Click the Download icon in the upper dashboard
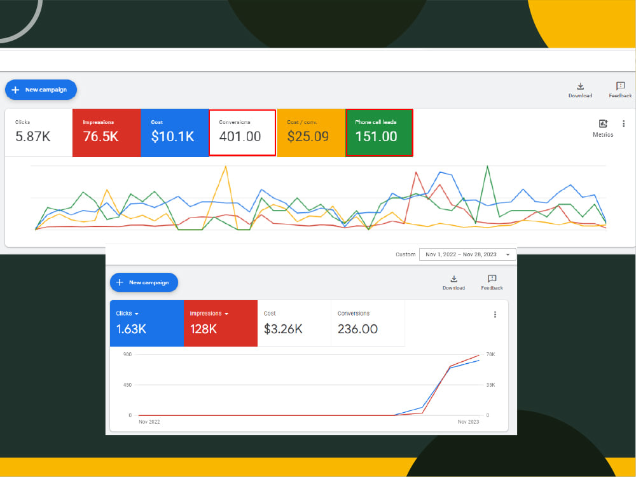The height and width of the screenshot is (477, 636). point(581,86)
